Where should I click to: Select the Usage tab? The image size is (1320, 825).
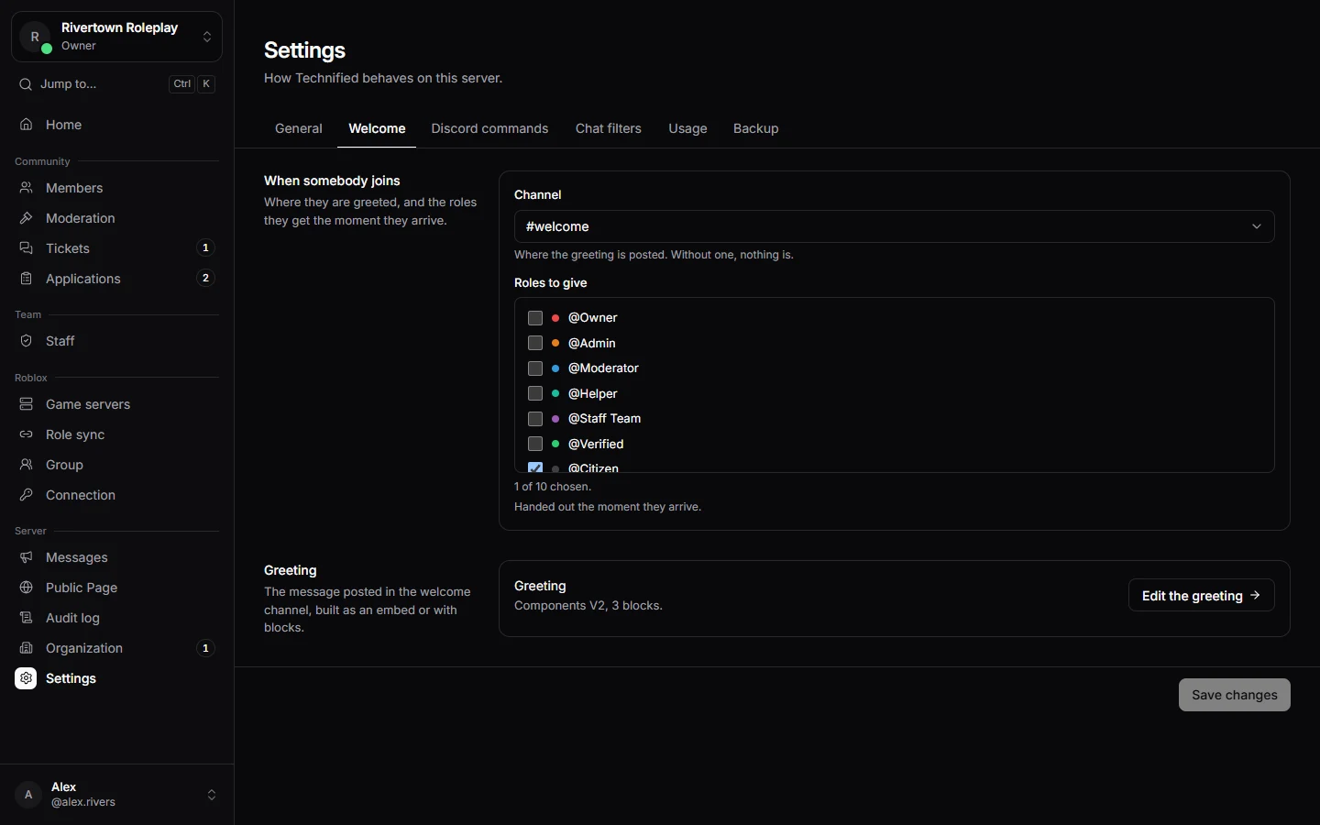point(687,128)
